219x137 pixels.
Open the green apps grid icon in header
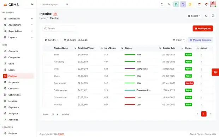tap(176, 4)
